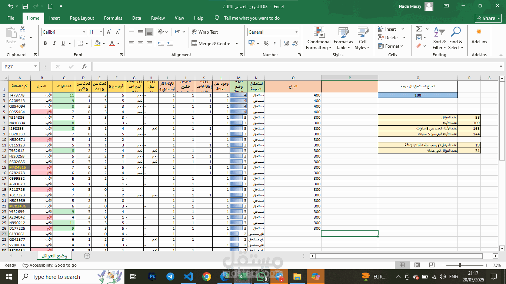Click Merge & Centre button
This screenshot has height=284, width=506.
pos(211,44)
